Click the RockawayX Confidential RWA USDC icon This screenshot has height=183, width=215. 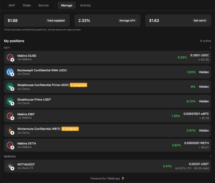pyautogui.click(x=10, y=72)
